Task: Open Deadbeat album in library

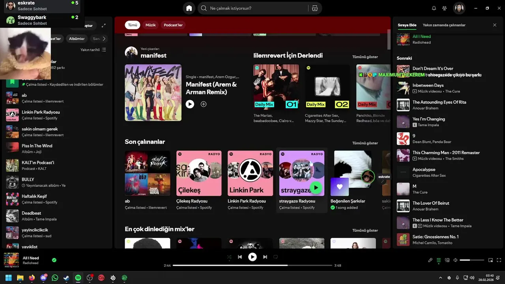Action: [x=58, y=216]
